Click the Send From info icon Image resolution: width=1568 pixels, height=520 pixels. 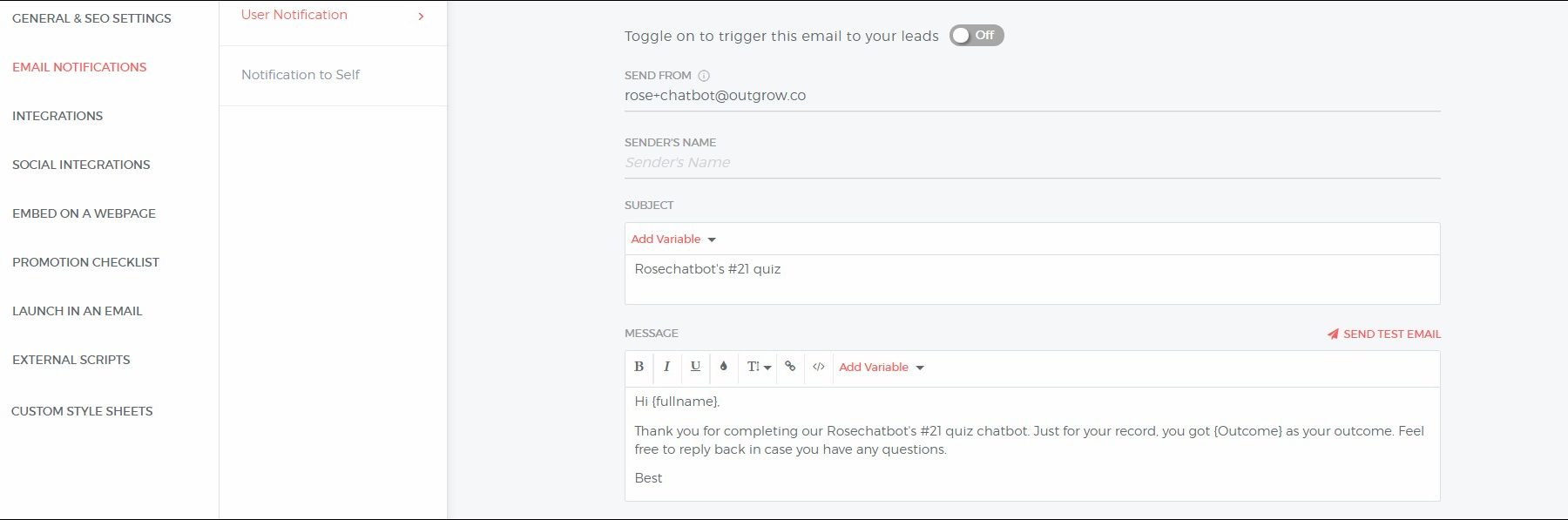pyautogui.click(x=704, y=76)
